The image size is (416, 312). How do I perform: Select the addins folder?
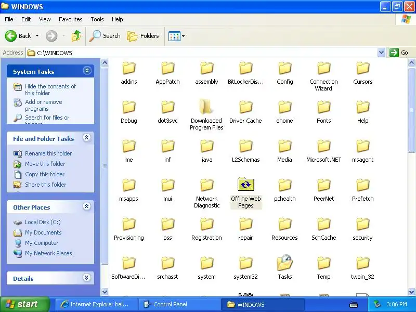pos(129,73)
